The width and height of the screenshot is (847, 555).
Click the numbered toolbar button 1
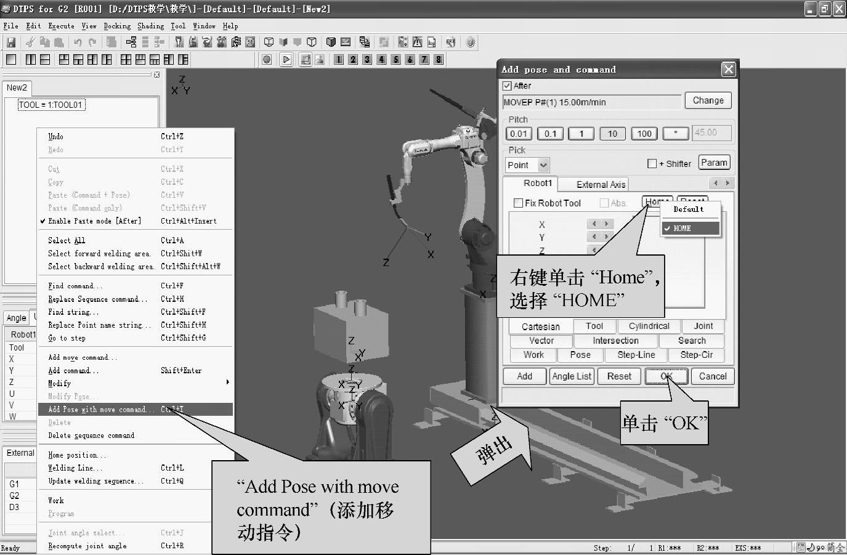[x=339, y=60]
